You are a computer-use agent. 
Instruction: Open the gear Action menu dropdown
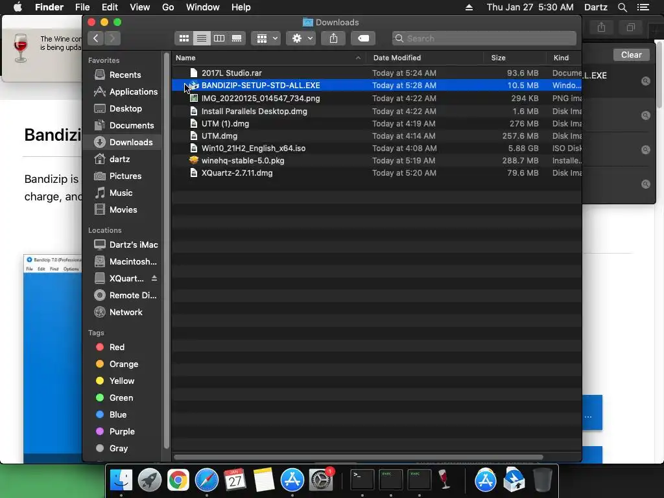pos(301,38)
